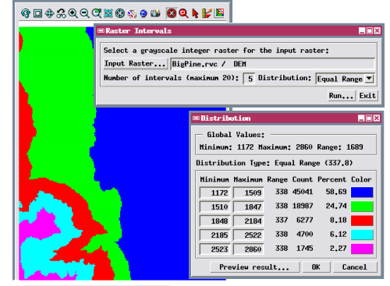Viewport: 390px width, 286px height.
Task: Click the Distribution Type: Equal Range text
Action: [275, 163]
